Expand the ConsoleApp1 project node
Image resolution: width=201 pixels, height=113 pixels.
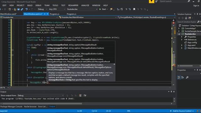(179, 29)
